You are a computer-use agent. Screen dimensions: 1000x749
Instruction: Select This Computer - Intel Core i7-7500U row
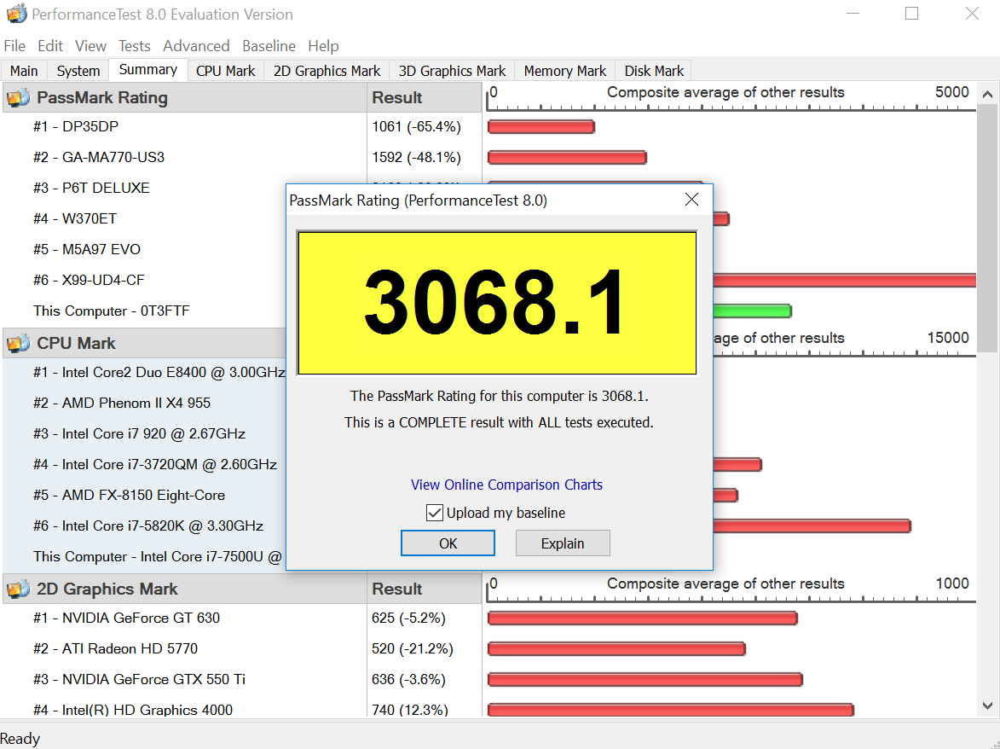tap(158, 556)
